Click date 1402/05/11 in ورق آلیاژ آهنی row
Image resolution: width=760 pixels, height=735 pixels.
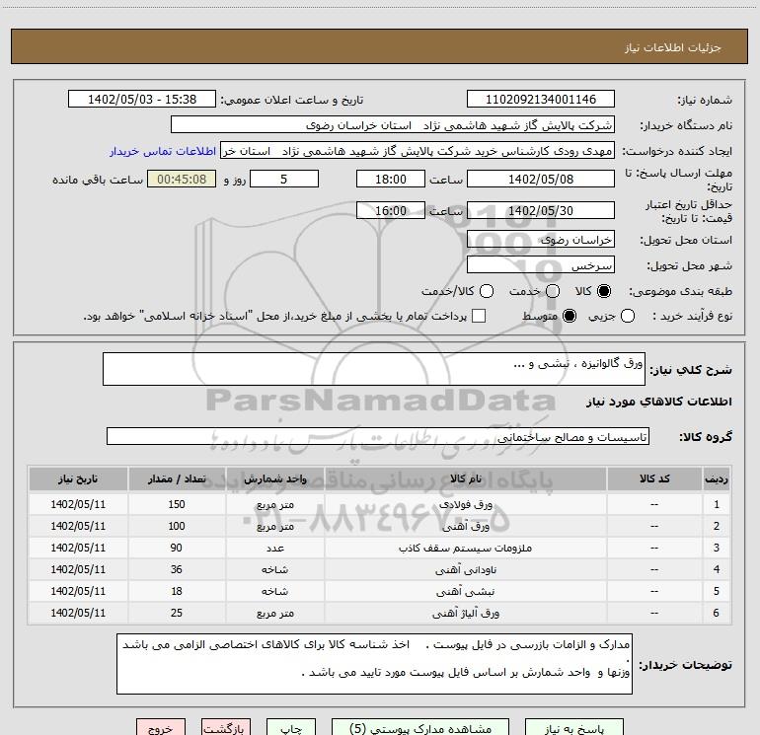[78, 614]
